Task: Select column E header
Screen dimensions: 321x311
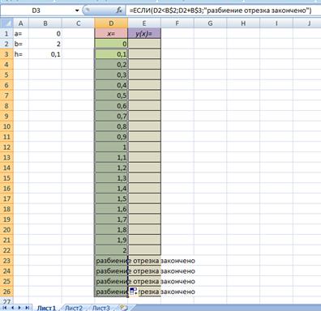Action: click(x=144, y=23)
